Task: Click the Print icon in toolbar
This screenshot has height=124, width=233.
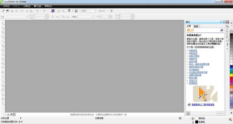Action: point(17,11)
